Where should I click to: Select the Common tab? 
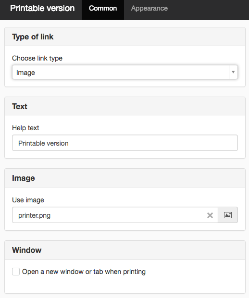(x=103, y=8)
